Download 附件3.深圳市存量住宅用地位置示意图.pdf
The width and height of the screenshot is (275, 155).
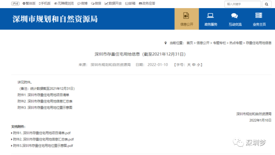coord(43,146)
